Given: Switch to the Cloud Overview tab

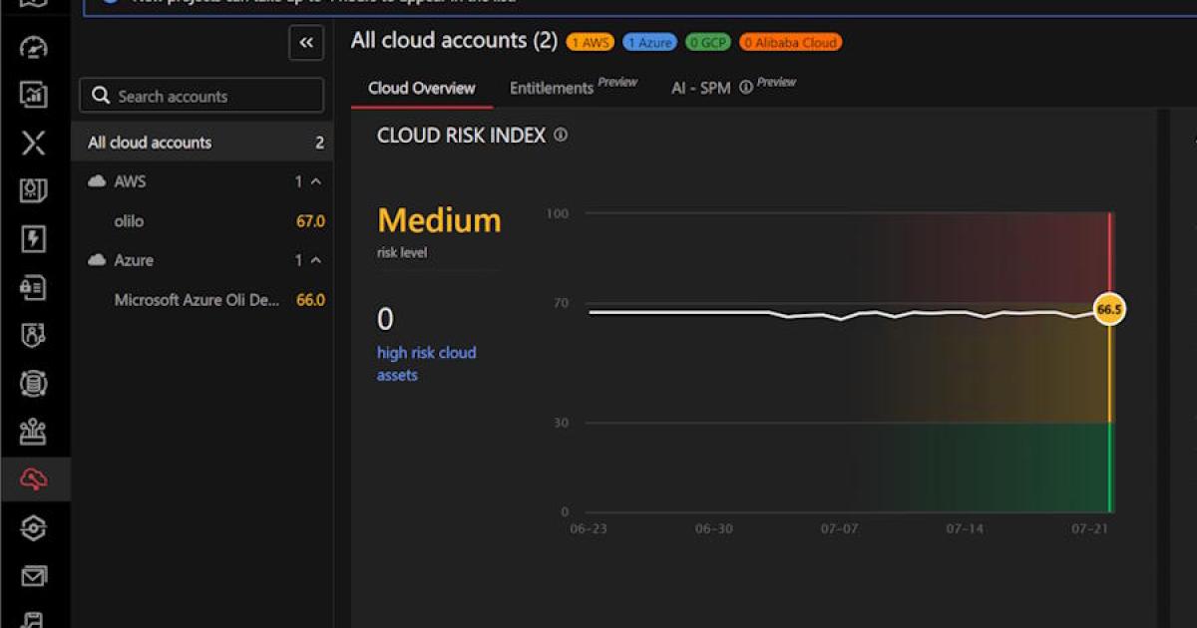Looking at the screenshot, I should 422,88.
